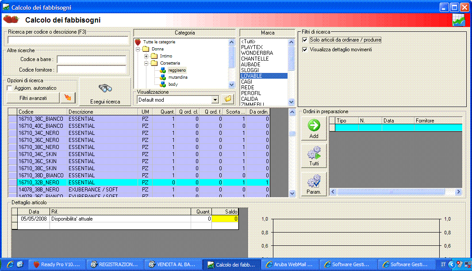472x271 pixels.
Task: Click Ready Pro V10 taskbar item
Action: [x=57, y=264]
